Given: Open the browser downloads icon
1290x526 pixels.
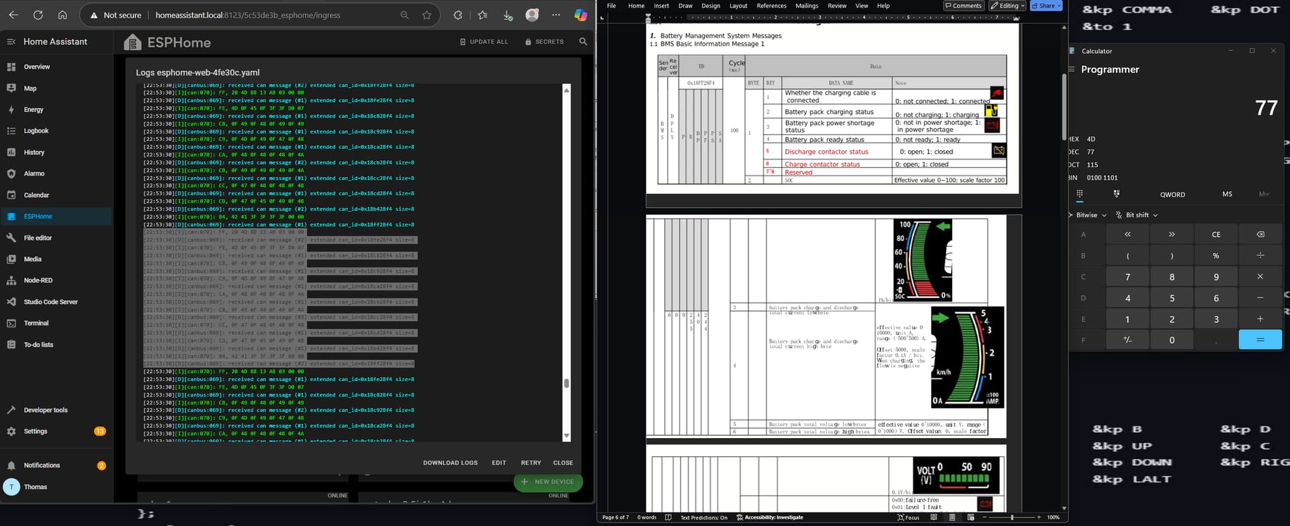Looking at the screenshot, I should (507, 15).
